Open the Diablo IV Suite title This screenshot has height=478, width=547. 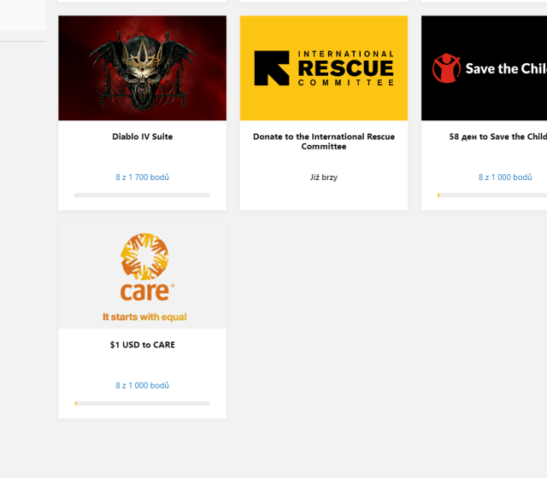[143, 137]
